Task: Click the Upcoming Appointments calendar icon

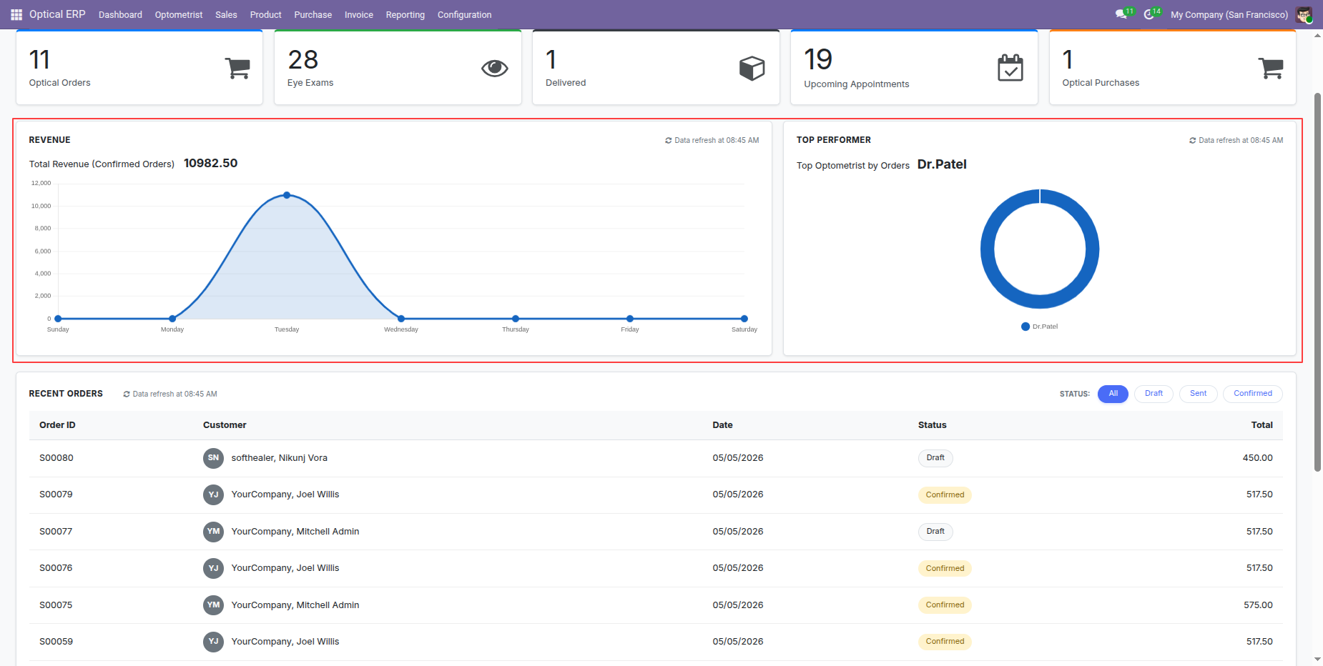Action: 1010,68
